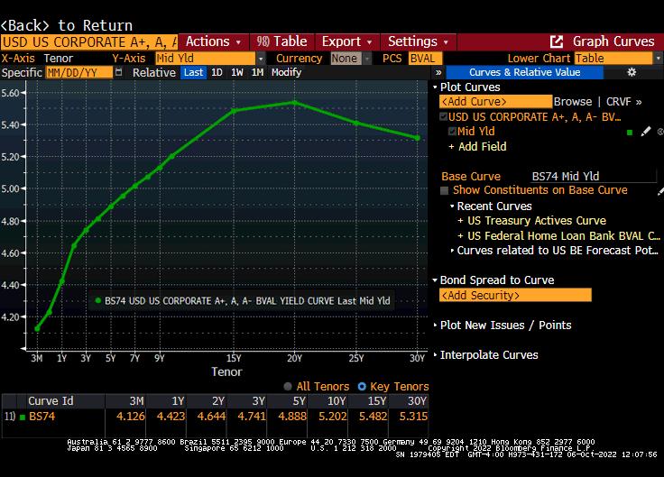Open the Actions dropdown menu
This screenshot has width=664, height=477.
[x=214, y=41]
